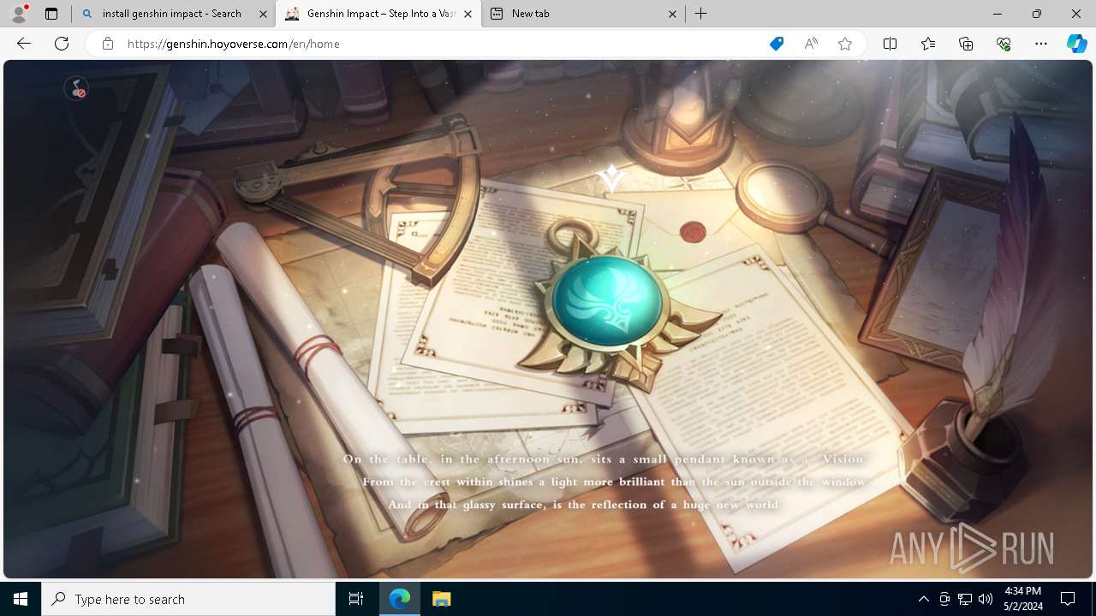Open Browser essentials heart icon

(1004, 44)
